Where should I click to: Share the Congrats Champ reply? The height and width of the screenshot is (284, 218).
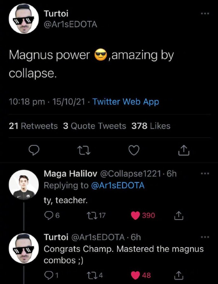[178, 275]
